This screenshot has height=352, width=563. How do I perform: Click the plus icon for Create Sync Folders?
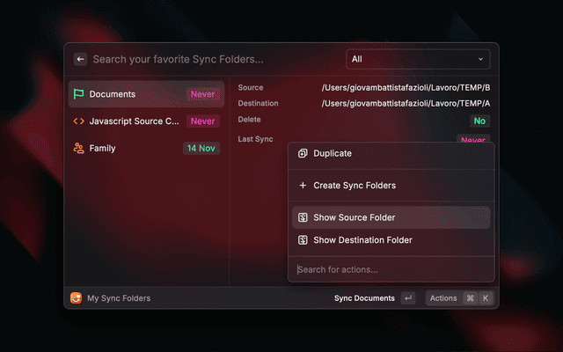[x=303, y=186]
